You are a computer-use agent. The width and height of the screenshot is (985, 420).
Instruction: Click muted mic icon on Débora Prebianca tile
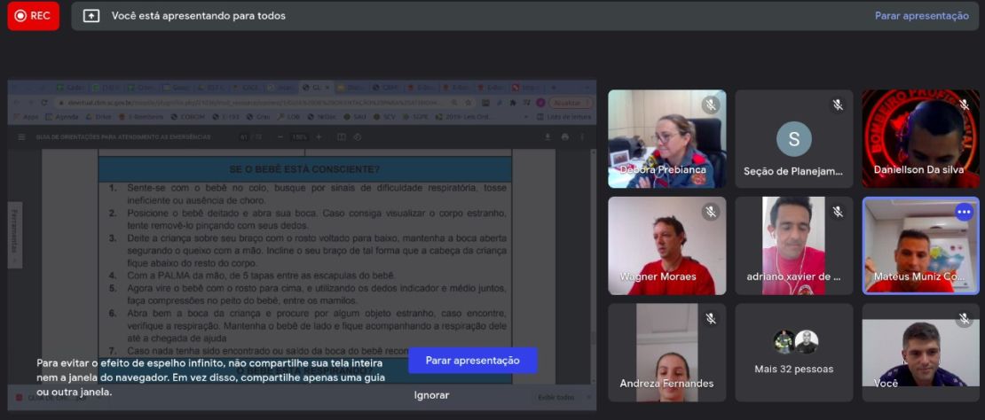point(711,105)
